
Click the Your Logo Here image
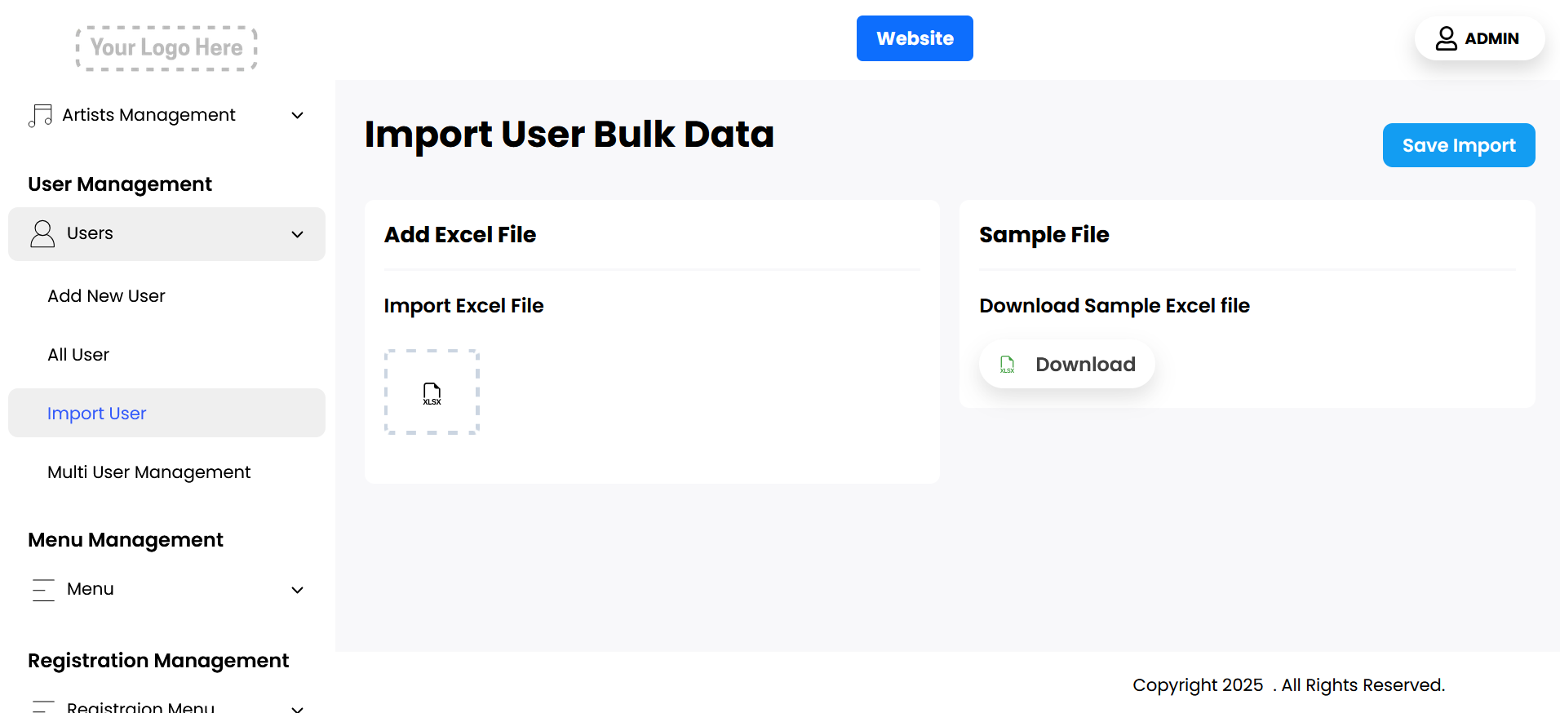[166, 48]
